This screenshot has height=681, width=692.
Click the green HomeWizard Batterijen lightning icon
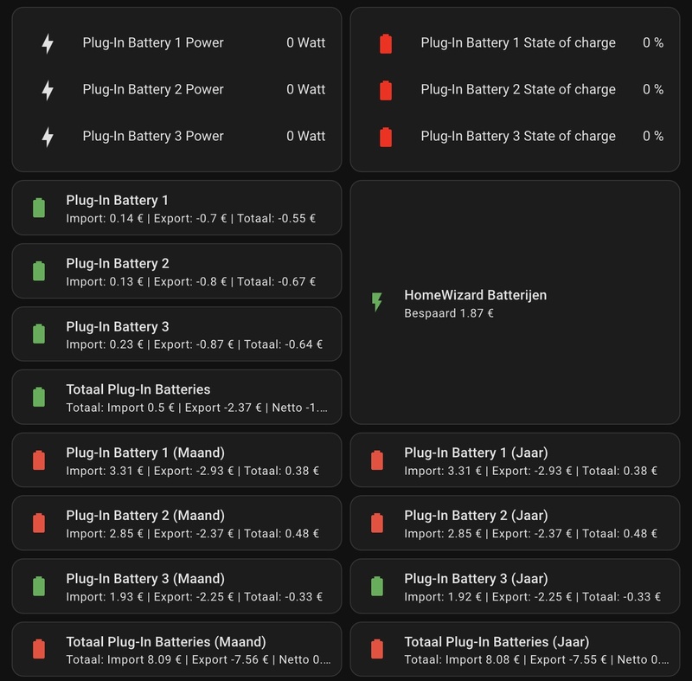[x=376, y=302]
